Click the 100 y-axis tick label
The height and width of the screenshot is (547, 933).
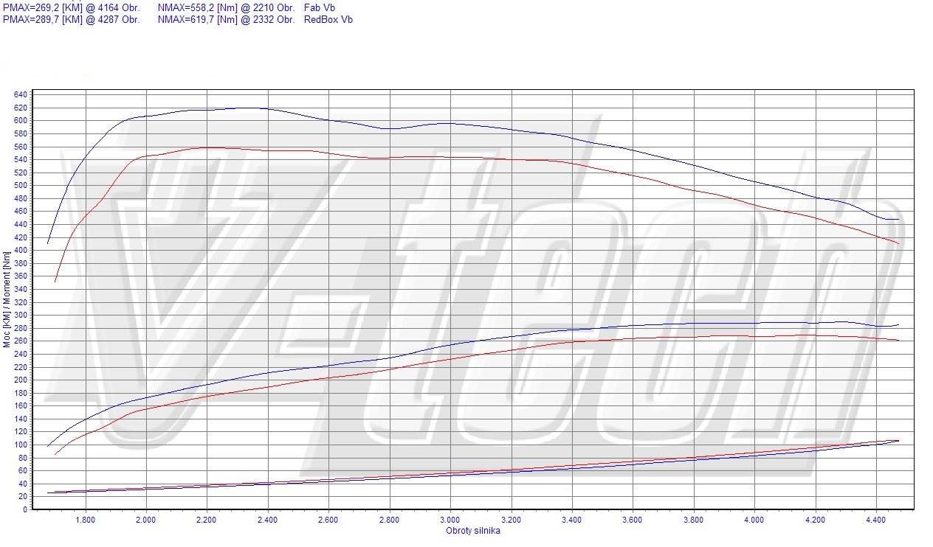(20, 445)
